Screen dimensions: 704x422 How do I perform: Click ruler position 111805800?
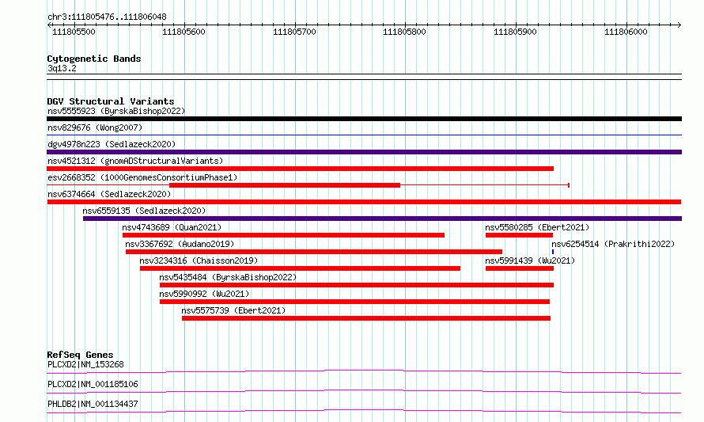click(404, 32)
